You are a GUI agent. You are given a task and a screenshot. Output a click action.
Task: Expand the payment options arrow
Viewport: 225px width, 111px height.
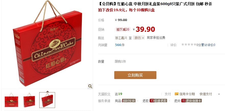tap(219, 94)
